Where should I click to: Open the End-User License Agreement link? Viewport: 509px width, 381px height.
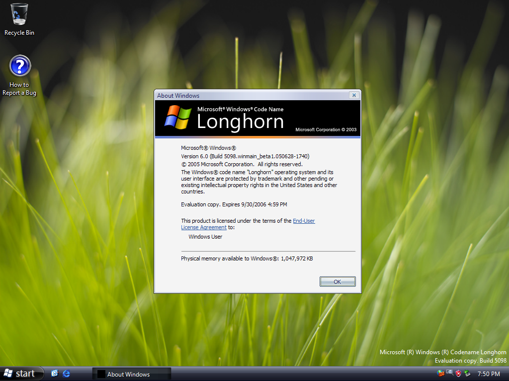click(248, 224)
